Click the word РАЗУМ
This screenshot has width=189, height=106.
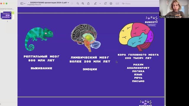pos(138,65)
